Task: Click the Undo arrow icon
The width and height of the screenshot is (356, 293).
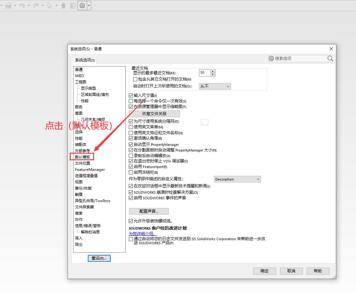Action: [x=22, y=6]
